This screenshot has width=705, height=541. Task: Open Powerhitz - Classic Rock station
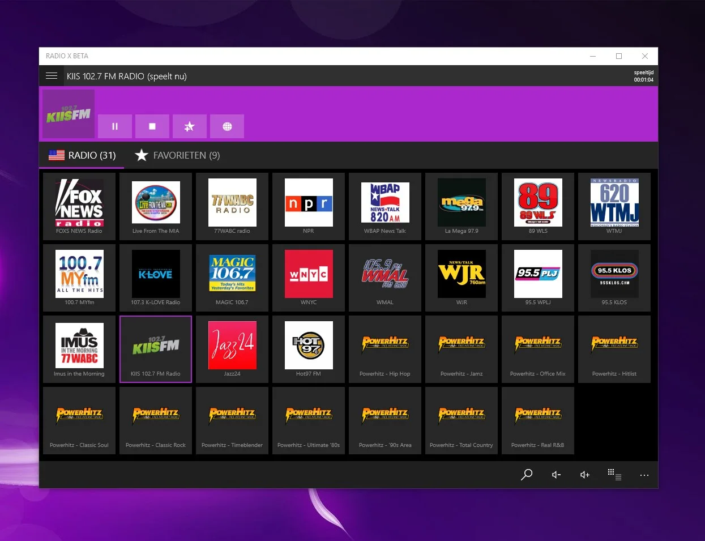156,420
